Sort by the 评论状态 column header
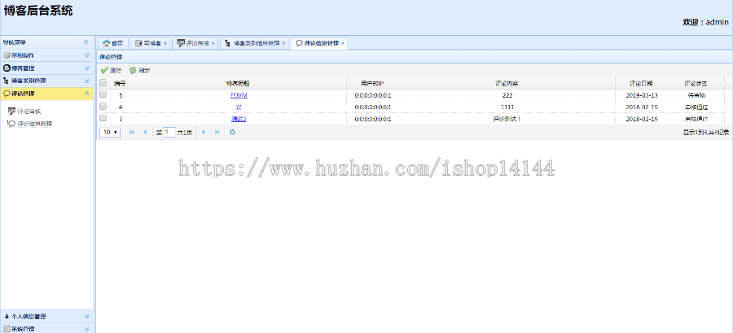 click(x=696, y=84)
